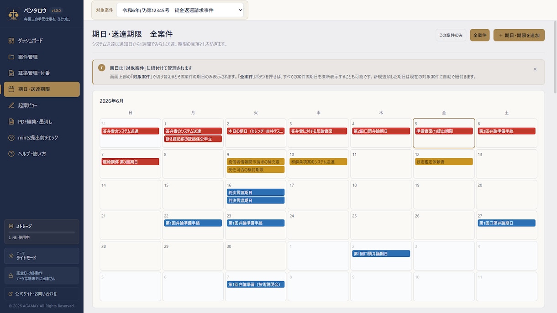
Task: Click the v1.0.0 version badge
Action: click(x=56, y=10)
